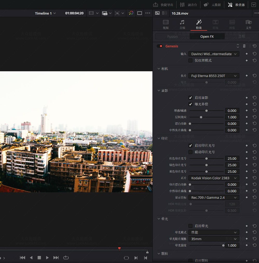This screenshot has width=259, height=263.
Task: Open the 快捷导出 quick export
Action: [x=163, y=5]
